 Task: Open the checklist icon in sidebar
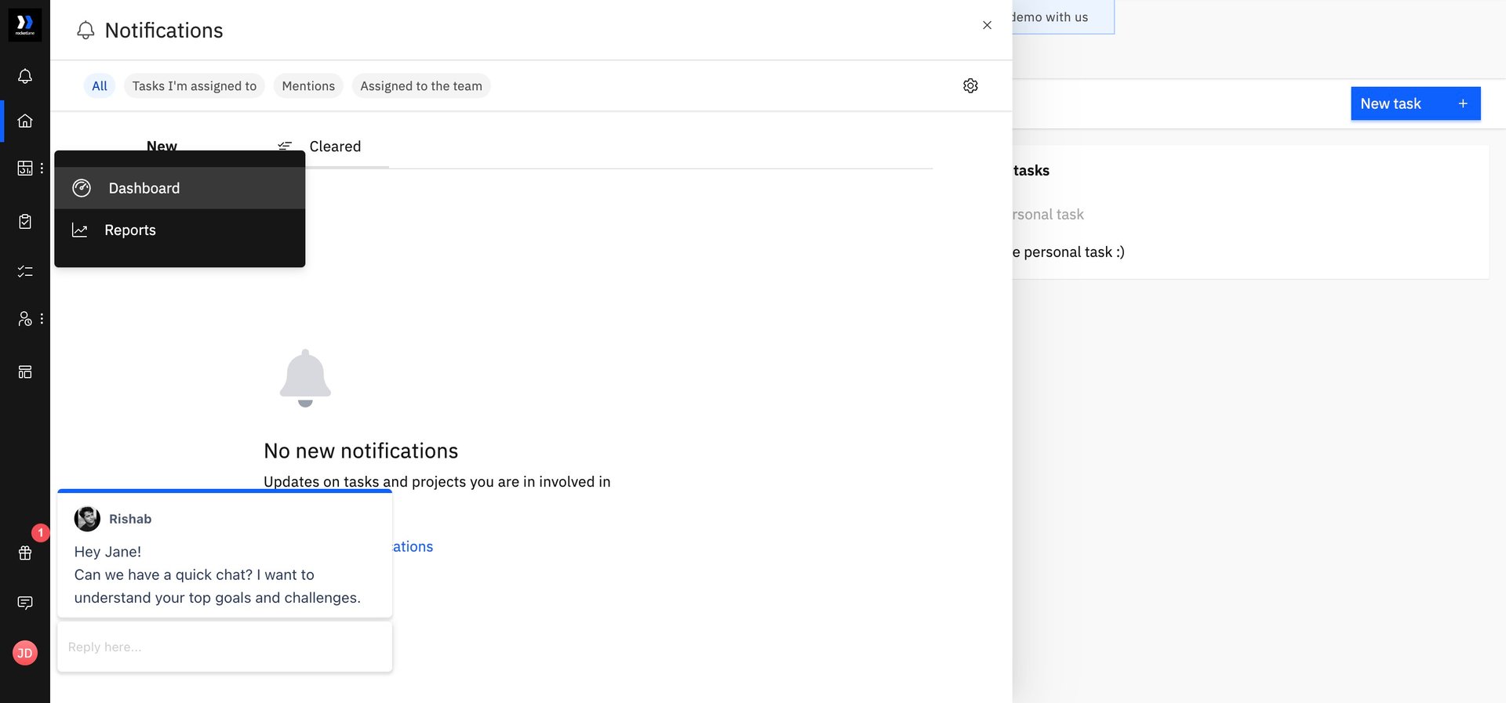click(25, 271)
